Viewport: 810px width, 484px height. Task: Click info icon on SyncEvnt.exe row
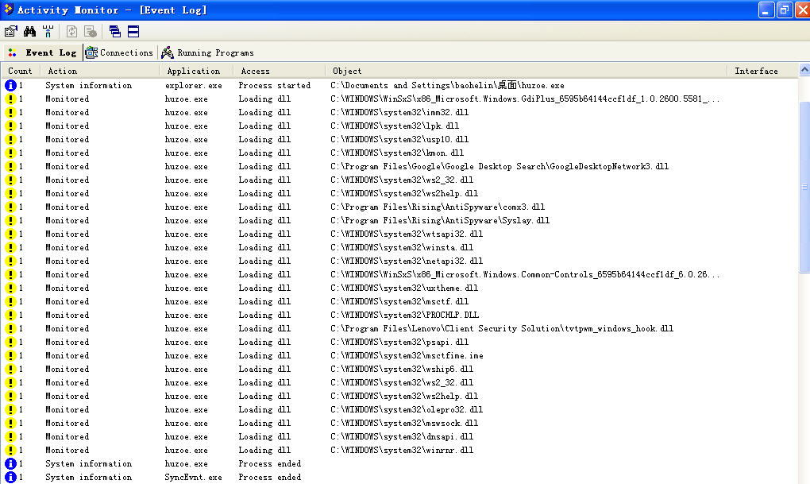tap(10, 477)
